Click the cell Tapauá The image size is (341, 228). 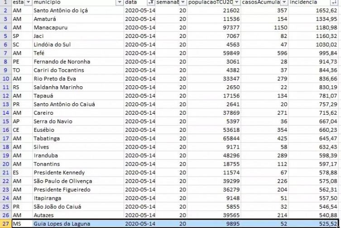point(78,96)
